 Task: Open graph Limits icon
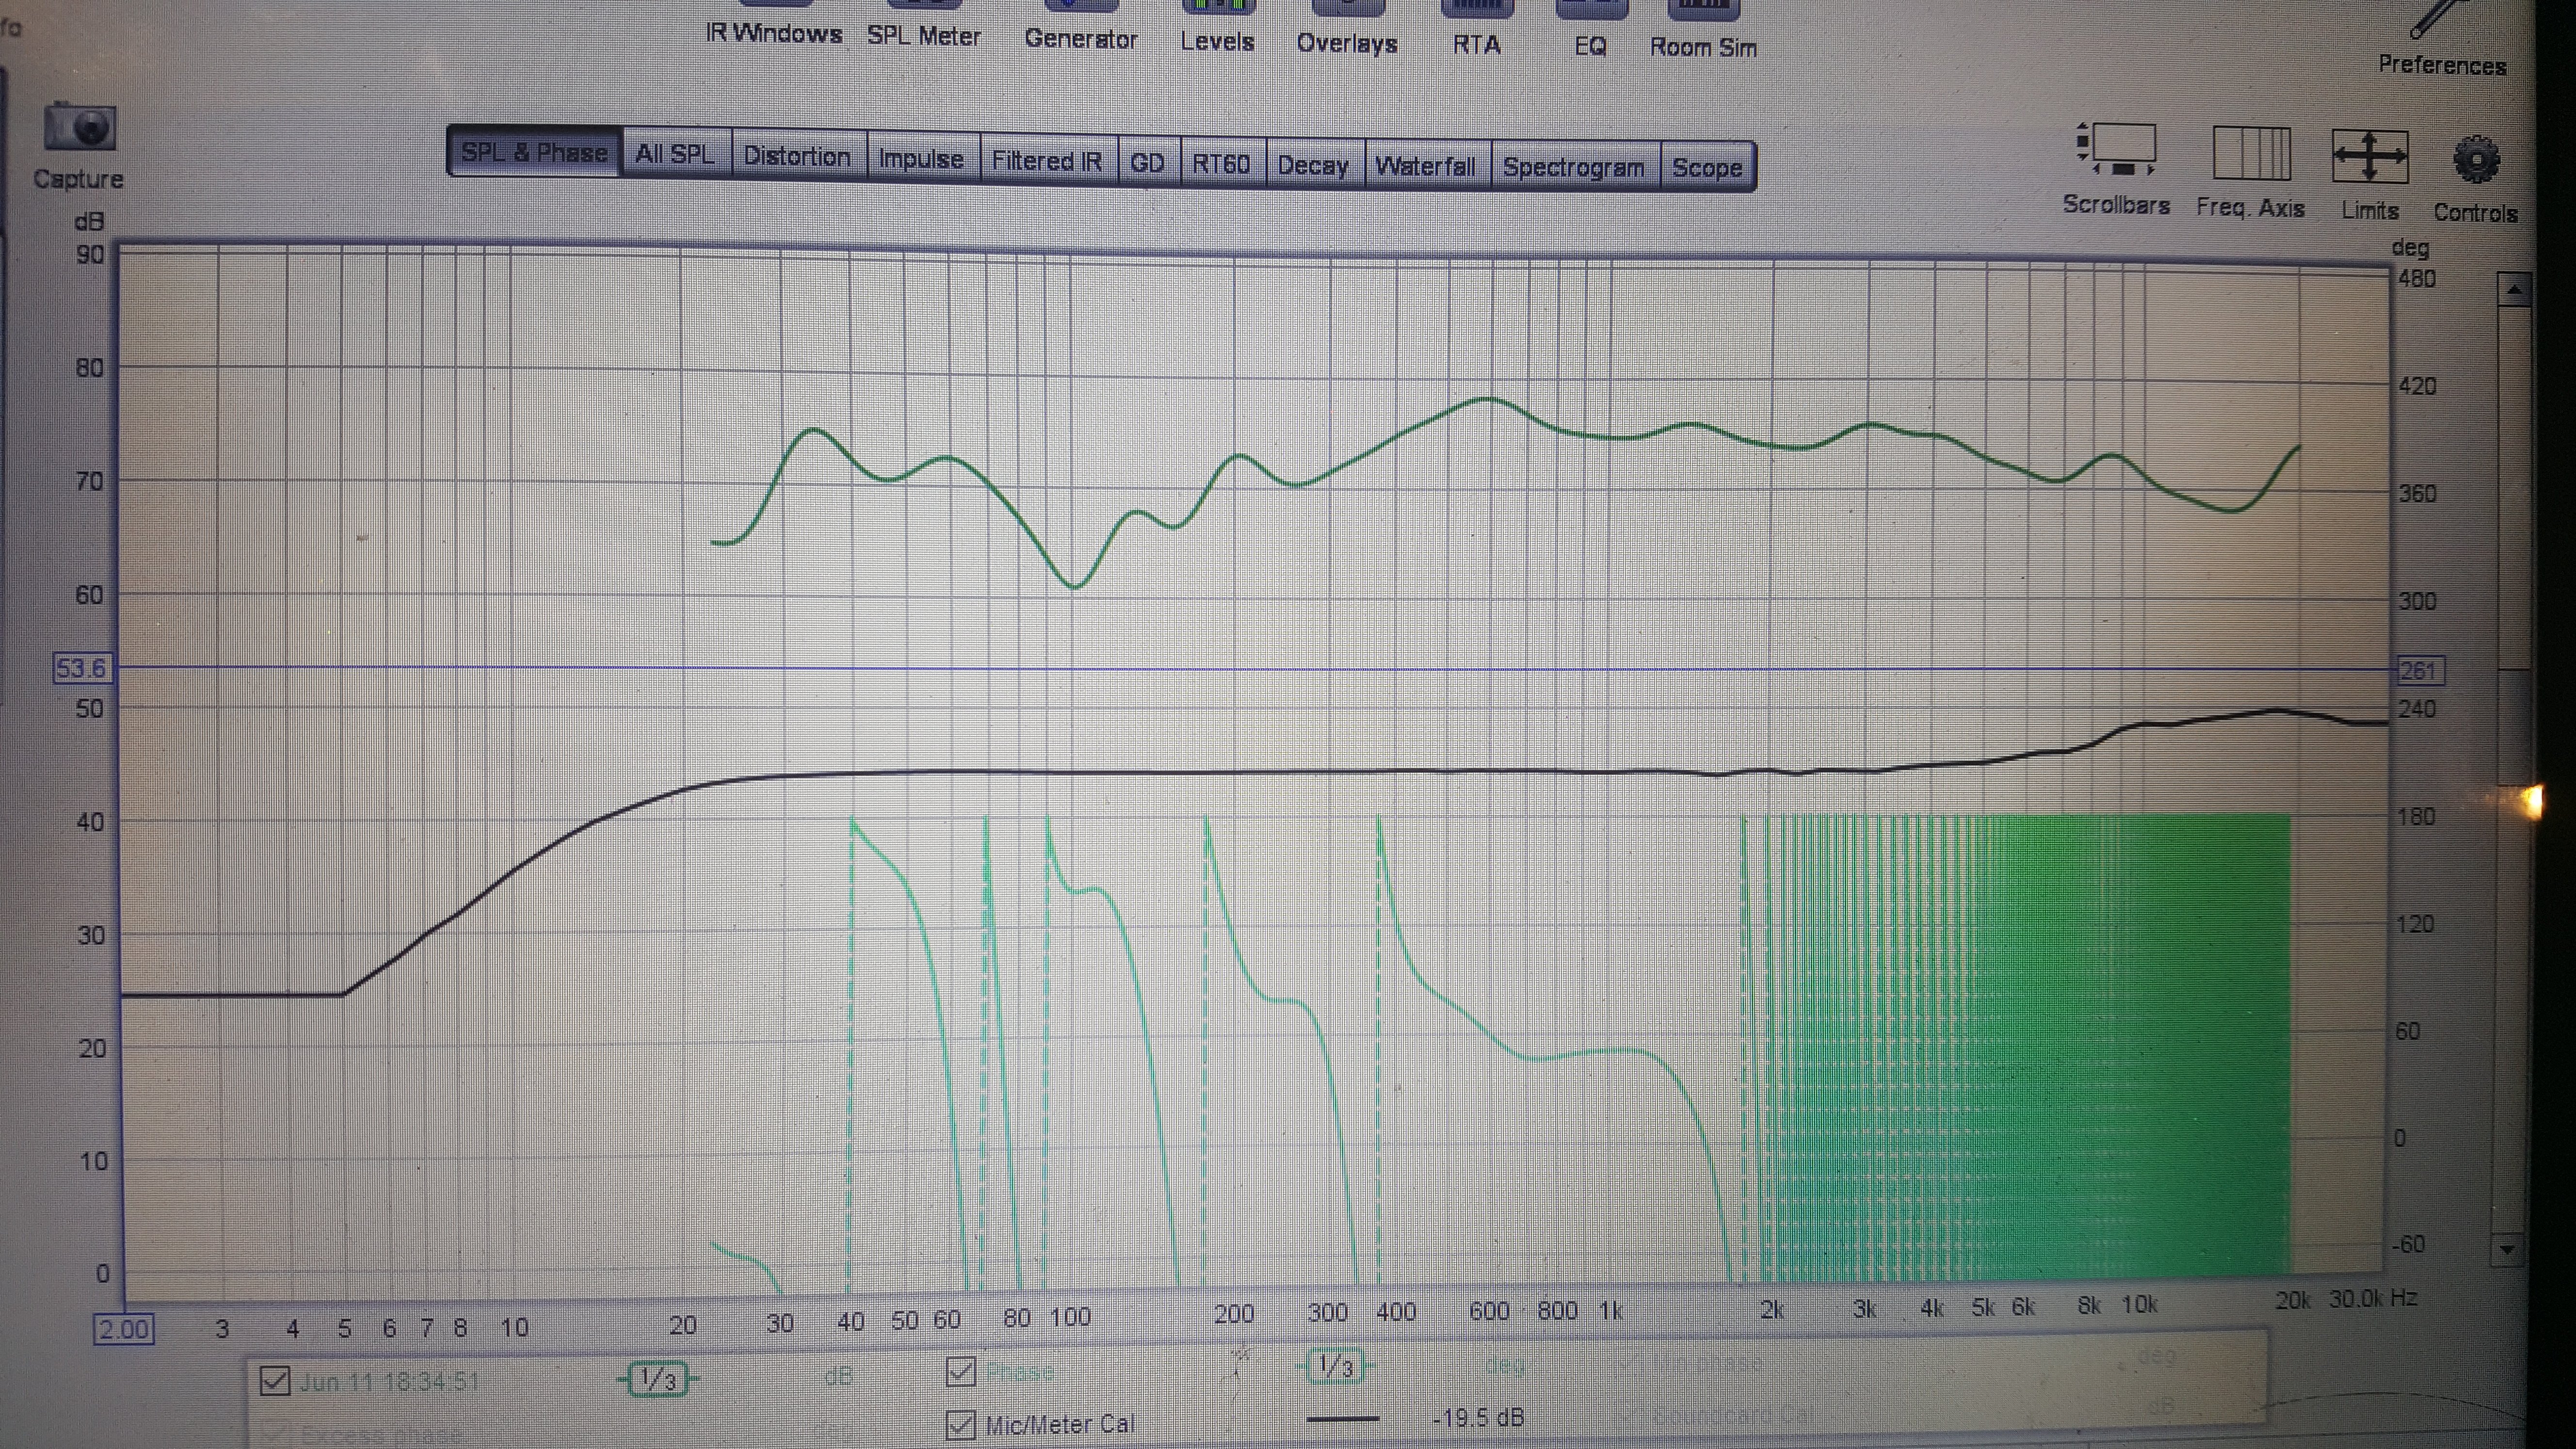click(2370, 158)
